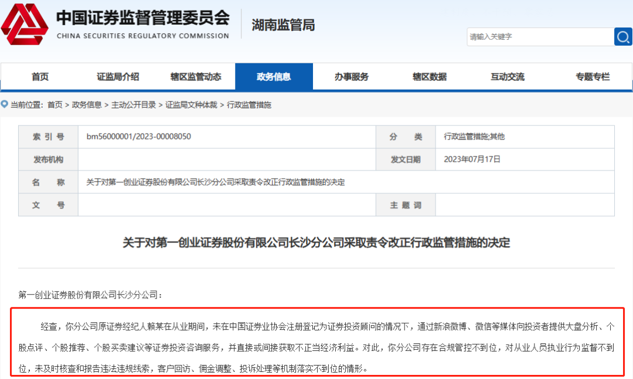This screenshot has height=379, width=633.
Task: Click the 索引号 label cell
Action: coord(49,137)
